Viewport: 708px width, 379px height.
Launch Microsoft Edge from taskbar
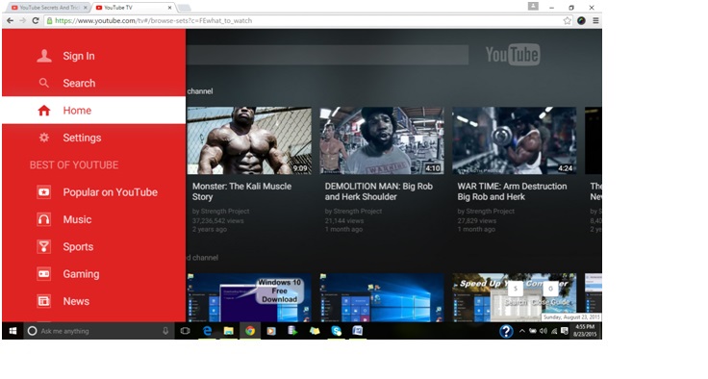point(207,331)
